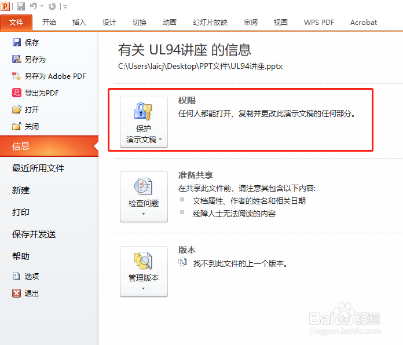Click the Undo arrow icon
The width and height of the screenshot is (403, 345).
(x=34, y=6)
